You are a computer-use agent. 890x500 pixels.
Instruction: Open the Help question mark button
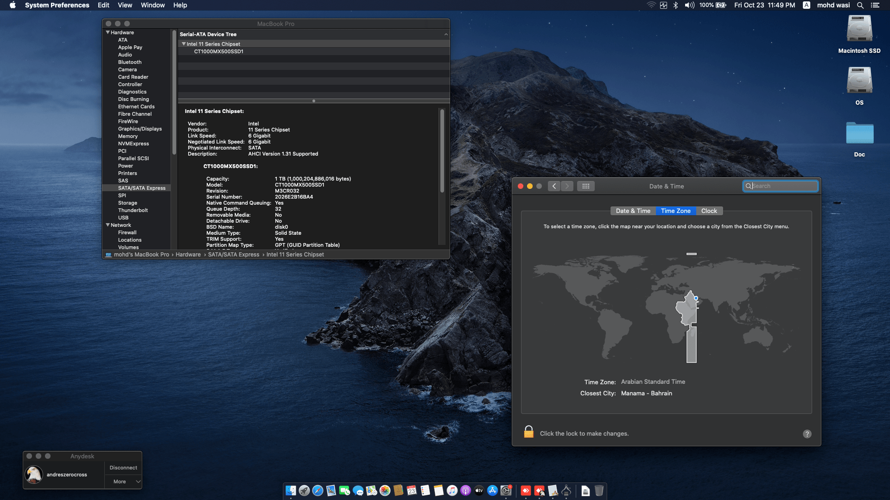(807, 434)
